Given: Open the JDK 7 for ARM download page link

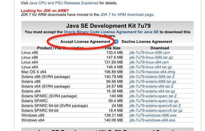Looking at the screenshot, I should (127, 14).
